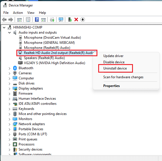Viewport: 162px width, 161px height.
Task: Click the Bluetooth category icon
Action: 15,68
